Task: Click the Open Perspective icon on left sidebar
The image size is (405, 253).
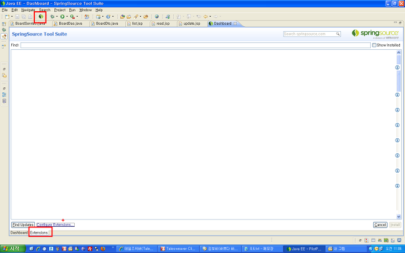Action: pyautogui.click(x=4, y=24)
